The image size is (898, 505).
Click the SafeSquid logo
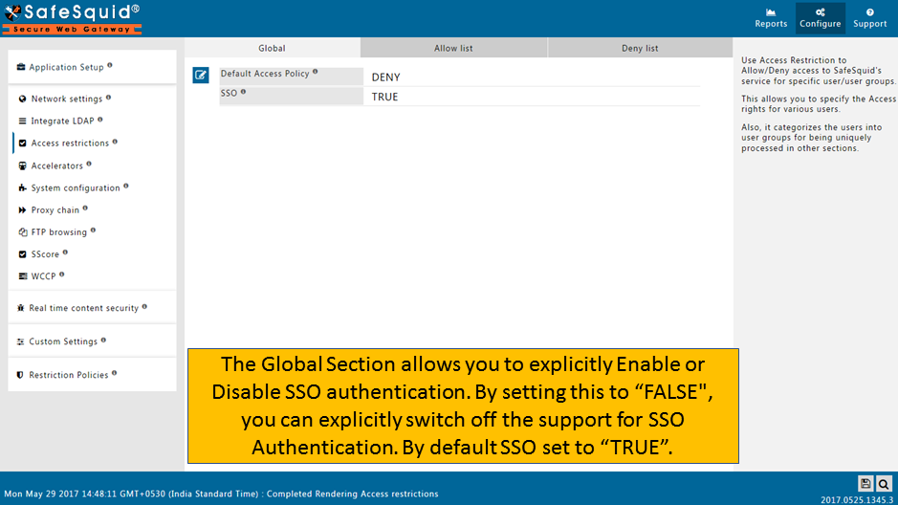(72, 19)
